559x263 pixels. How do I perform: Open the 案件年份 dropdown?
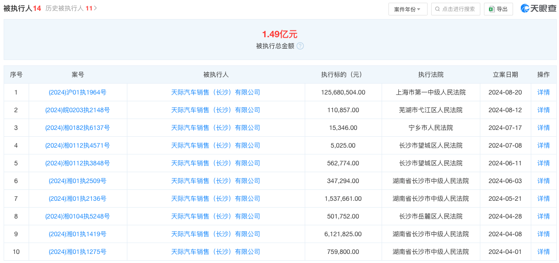click(x=408, y=9)
